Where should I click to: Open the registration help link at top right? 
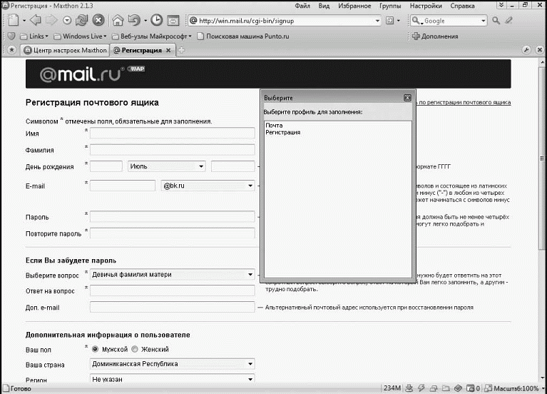pyautogui.click(x=464, y=102)
